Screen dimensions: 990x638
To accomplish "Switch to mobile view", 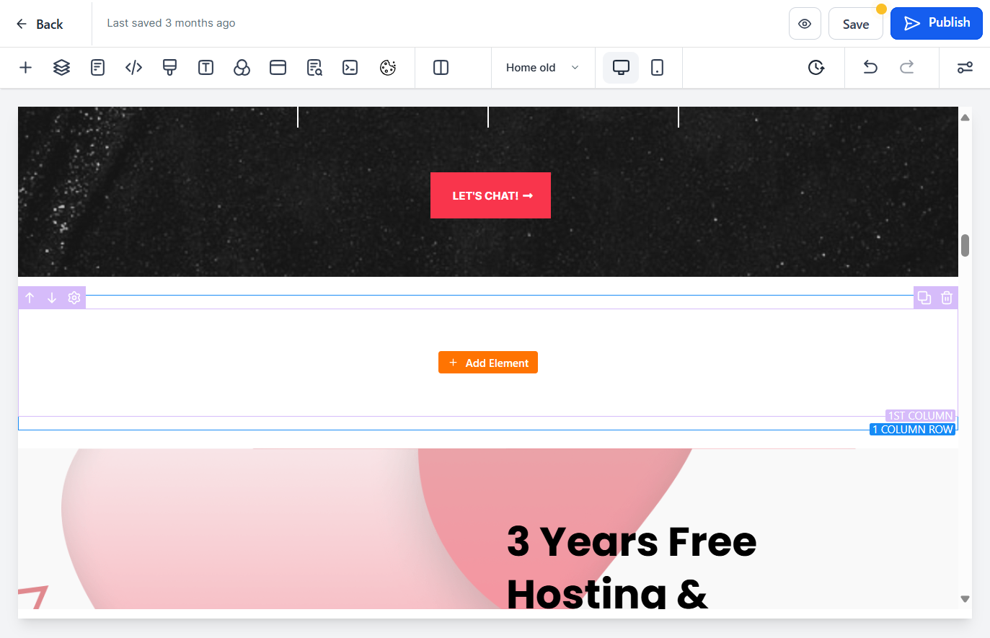I will point(657,68).
